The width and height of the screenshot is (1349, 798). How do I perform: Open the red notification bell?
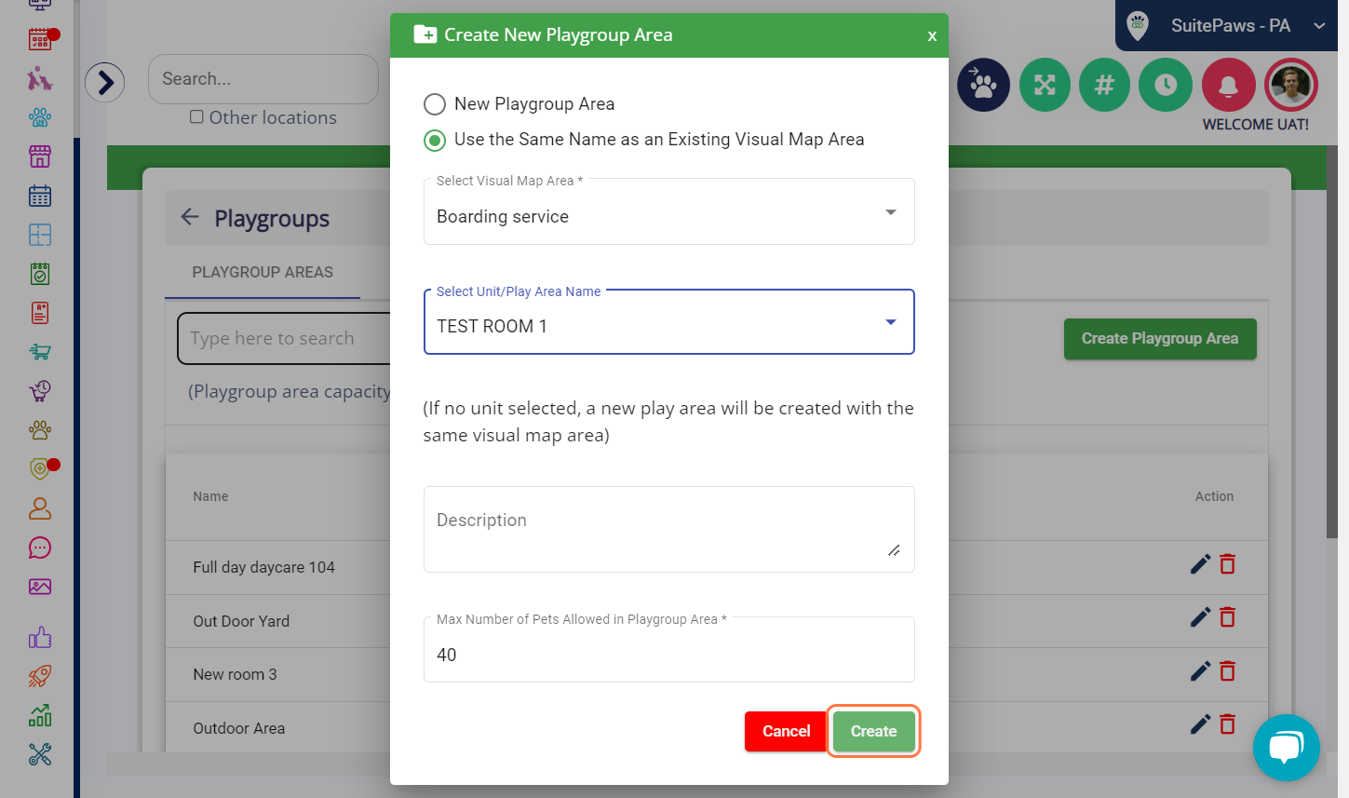coord(1229,85)
